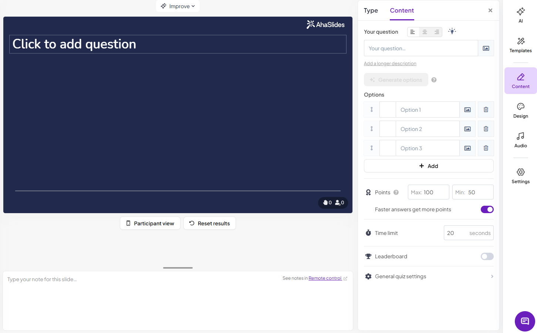Open the AI assistant panel
This screenshot has width=537, height=333.
click(x=520, y=15)
